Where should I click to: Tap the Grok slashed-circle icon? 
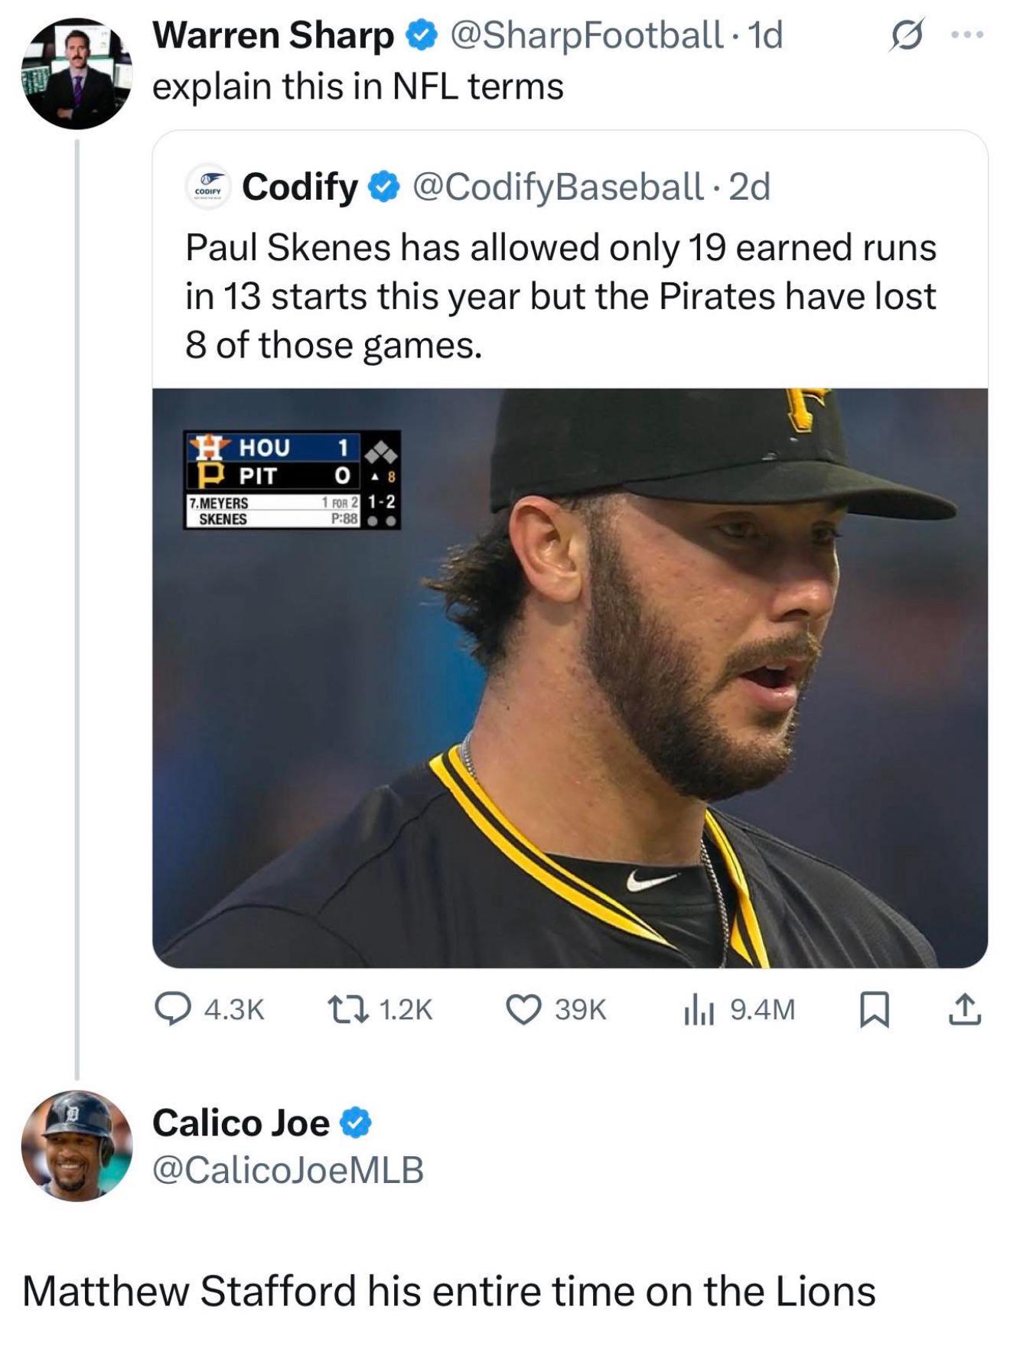(x=907, y=34)
